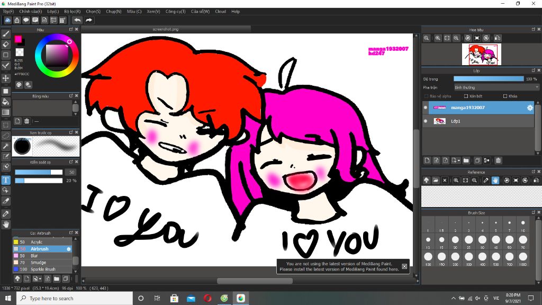Select the Bucket fill tool
Image resolution: width=542 pixels, height=305 pixels.
click(5, 102)
